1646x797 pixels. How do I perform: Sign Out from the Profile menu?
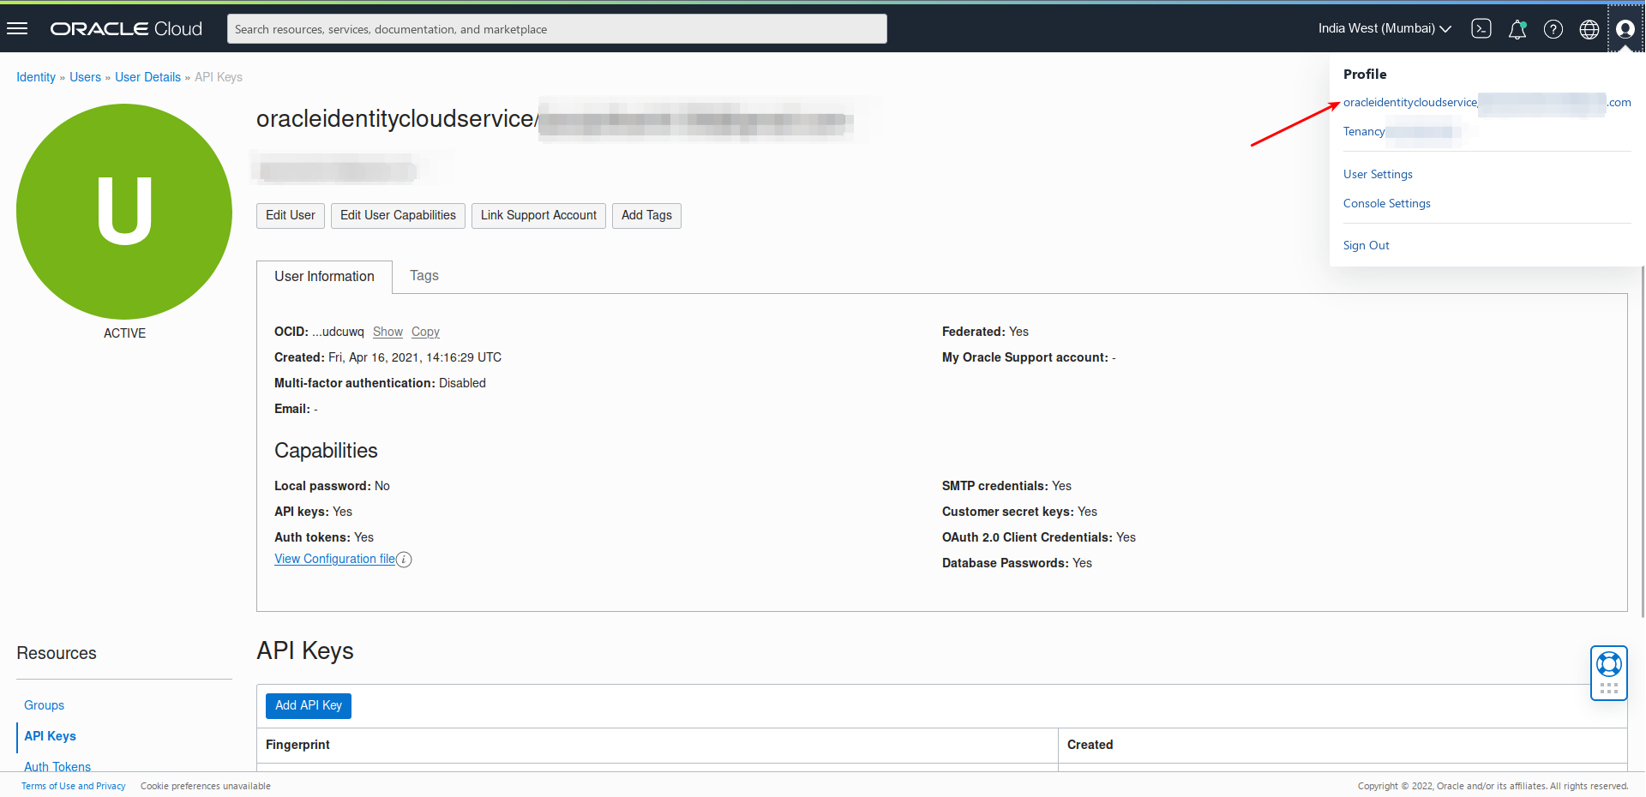click(1367, 246)
